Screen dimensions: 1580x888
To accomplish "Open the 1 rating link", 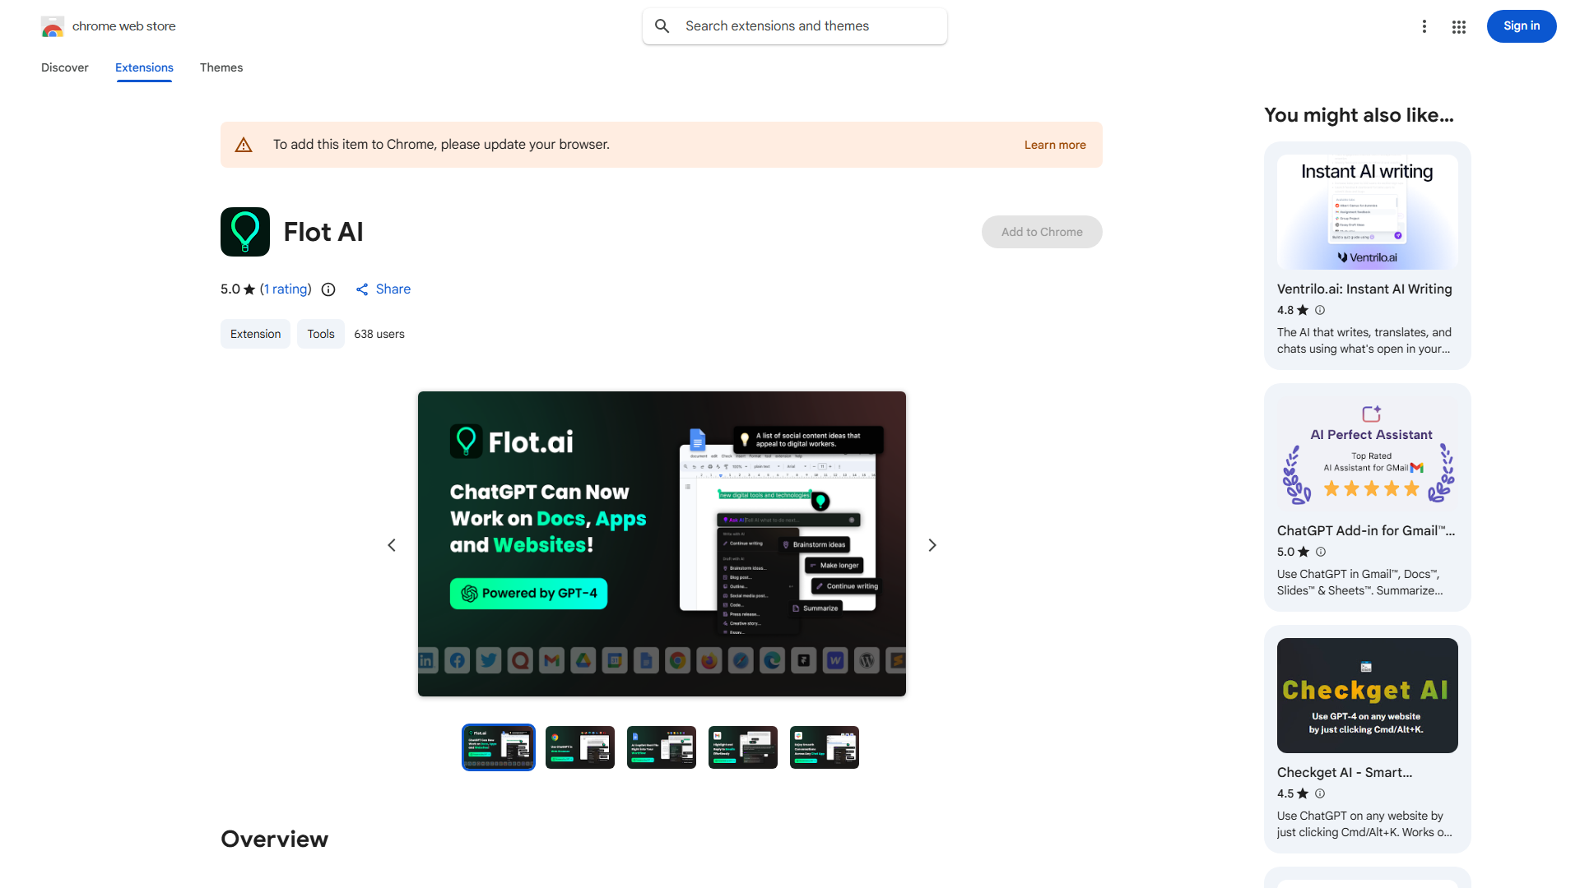I will [x=285, y=289].
